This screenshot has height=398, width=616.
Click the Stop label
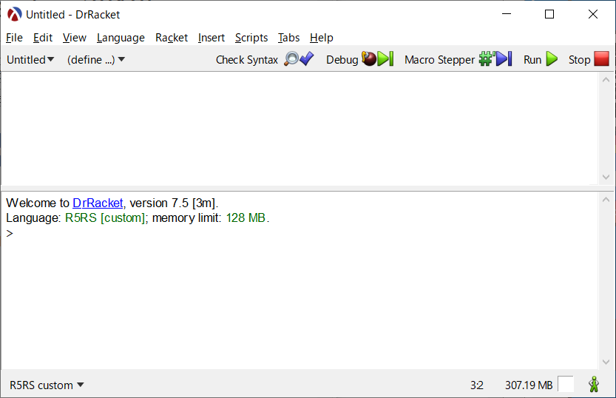[x=580, y=60]
